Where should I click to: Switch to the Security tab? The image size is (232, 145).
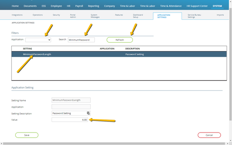pos(56,15)
